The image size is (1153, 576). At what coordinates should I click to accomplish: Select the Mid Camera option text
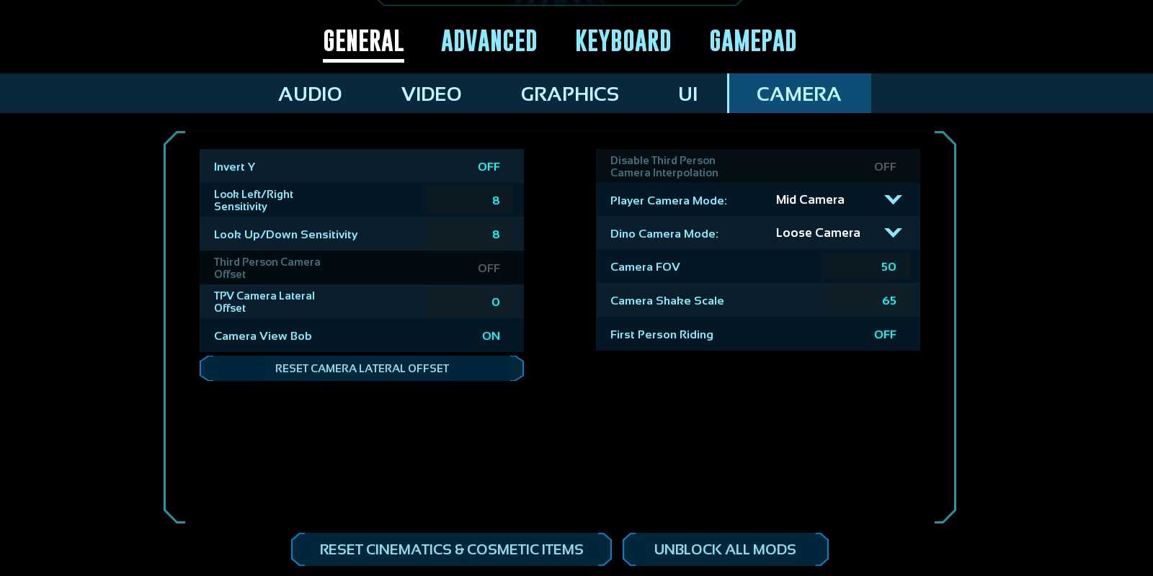(x=810, y=199)
